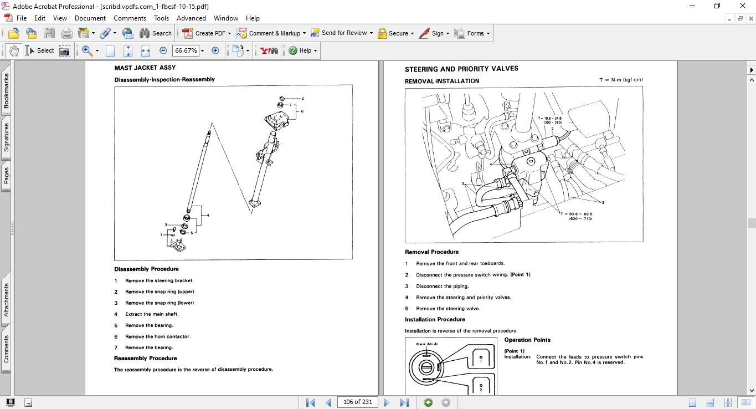Open the Bookmarks side tab
The image size is (756, 409).
[x=7, y=91]
